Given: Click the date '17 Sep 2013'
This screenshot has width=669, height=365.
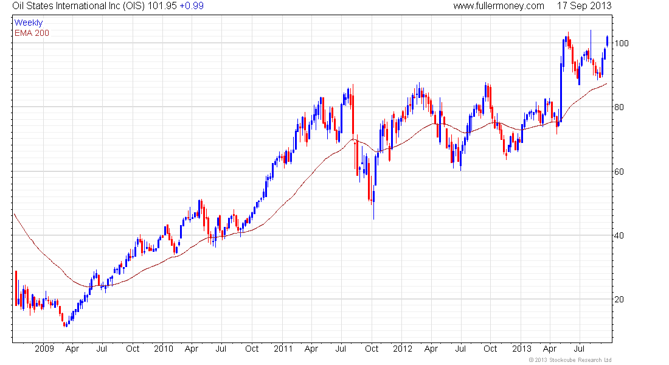Looking at the screenshot, I should 584,6.
